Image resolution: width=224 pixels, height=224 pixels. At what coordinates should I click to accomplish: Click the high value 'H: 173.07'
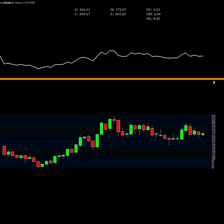coord(118,10)
